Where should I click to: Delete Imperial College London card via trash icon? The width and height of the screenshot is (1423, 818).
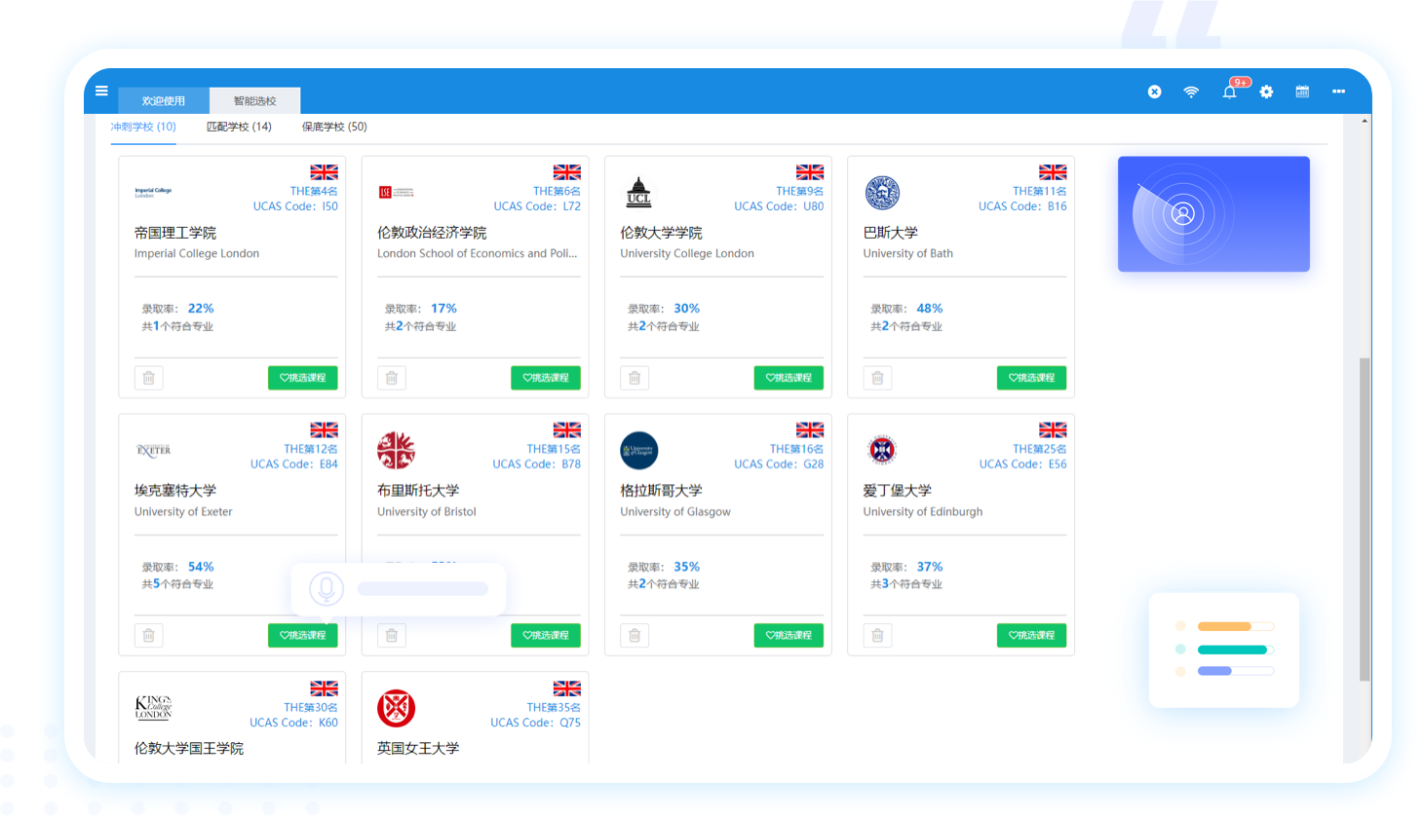coord(148,378)
